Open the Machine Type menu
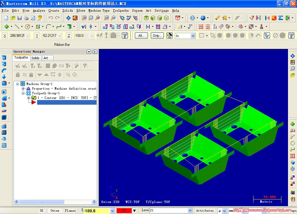This screenshot has height=214, width=297. [99, 11]
